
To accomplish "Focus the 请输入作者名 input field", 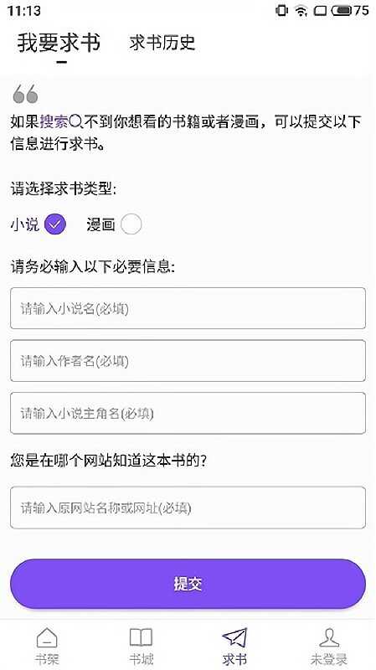I will click(x=188, y=361).
